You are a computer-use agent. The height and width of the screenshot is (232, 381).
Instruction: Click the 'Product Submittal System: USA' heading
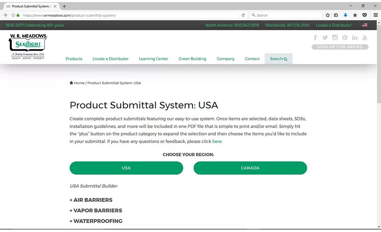144,105
